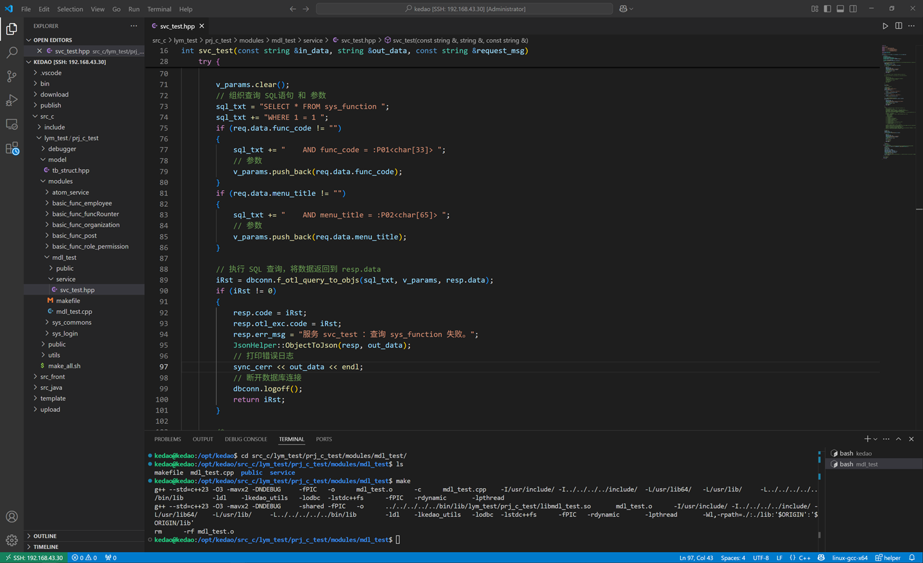
Task: Expand the download folder
Action: [84, 95]
